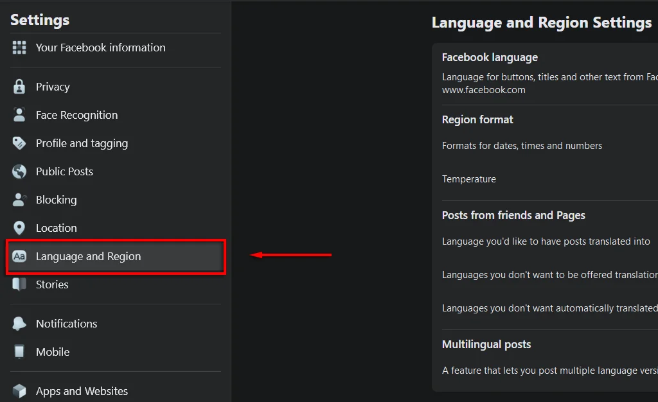Image resolution: width=658 pixels, height=402 pixels.
Task: Select Language you'd like posts translated into
Action: tap(546, 241)
